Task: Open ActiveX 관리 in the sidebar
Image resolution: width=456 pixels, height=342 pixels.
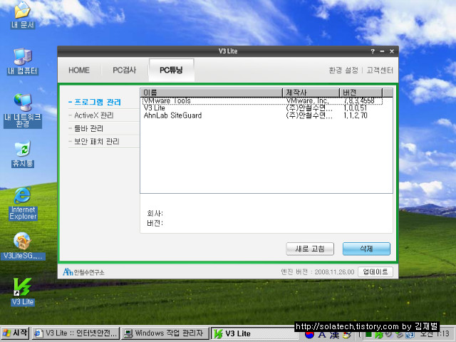Action: coord(93,115)
